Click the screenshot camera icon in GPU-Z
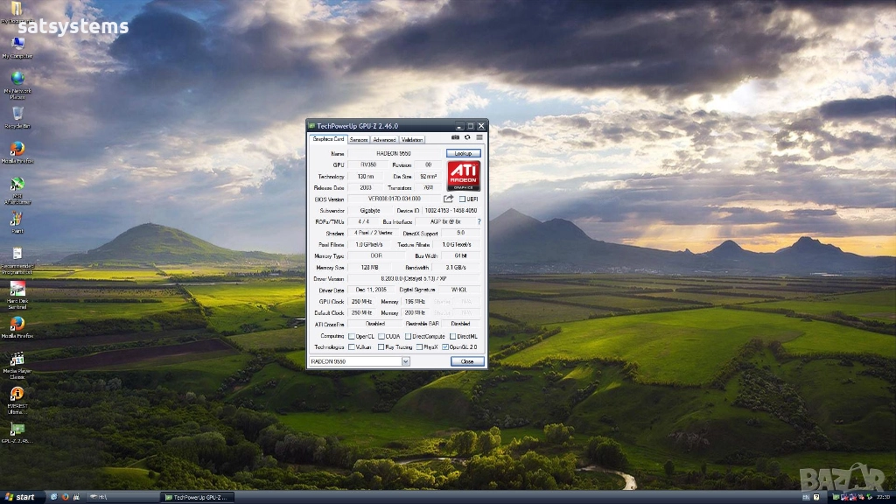 pyautogui.click(x=455, y=137)
